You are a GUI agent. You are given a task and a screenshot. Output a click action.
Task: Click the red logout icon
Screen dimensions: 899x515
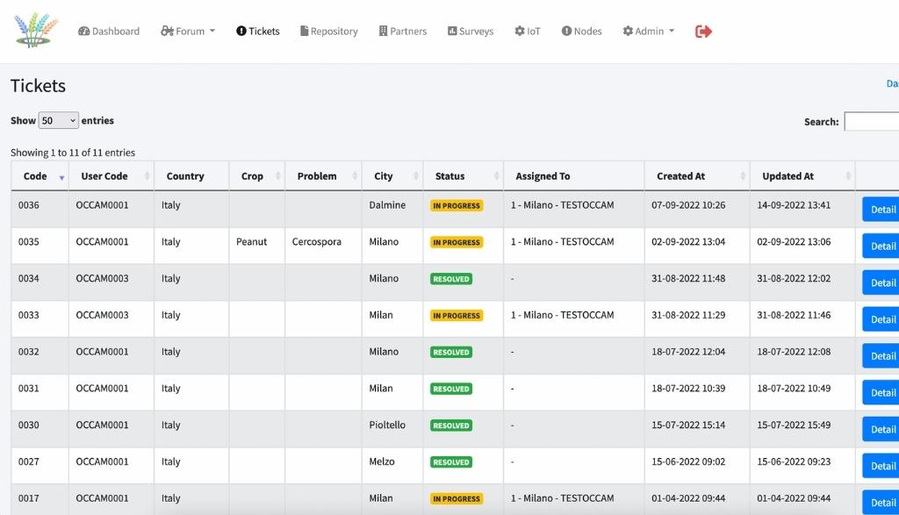[x=703, y=32]
